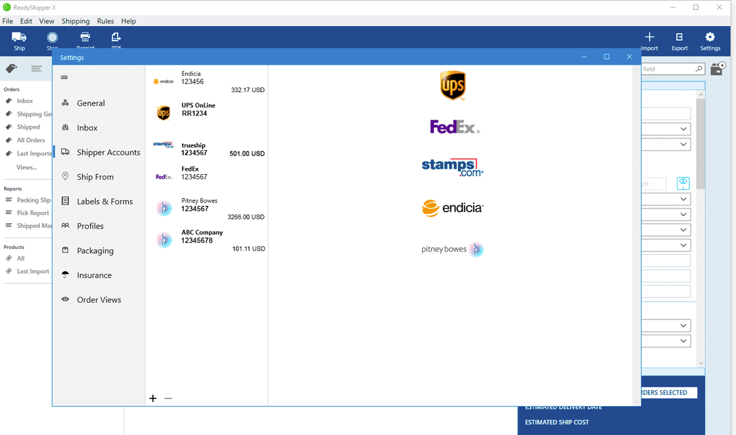Open Shipped orders in main sidebar

point(28,127)
